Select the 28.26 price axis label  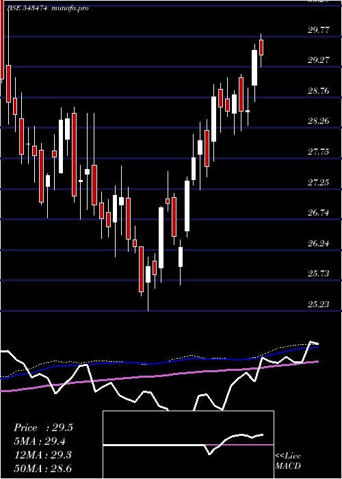pos(319,121)
